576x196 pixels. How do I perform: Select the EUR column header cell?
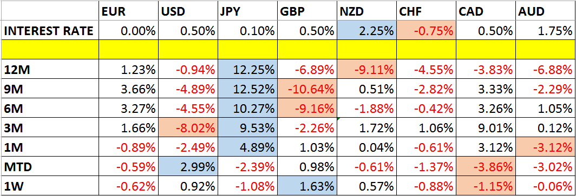[x=129, y=11]
